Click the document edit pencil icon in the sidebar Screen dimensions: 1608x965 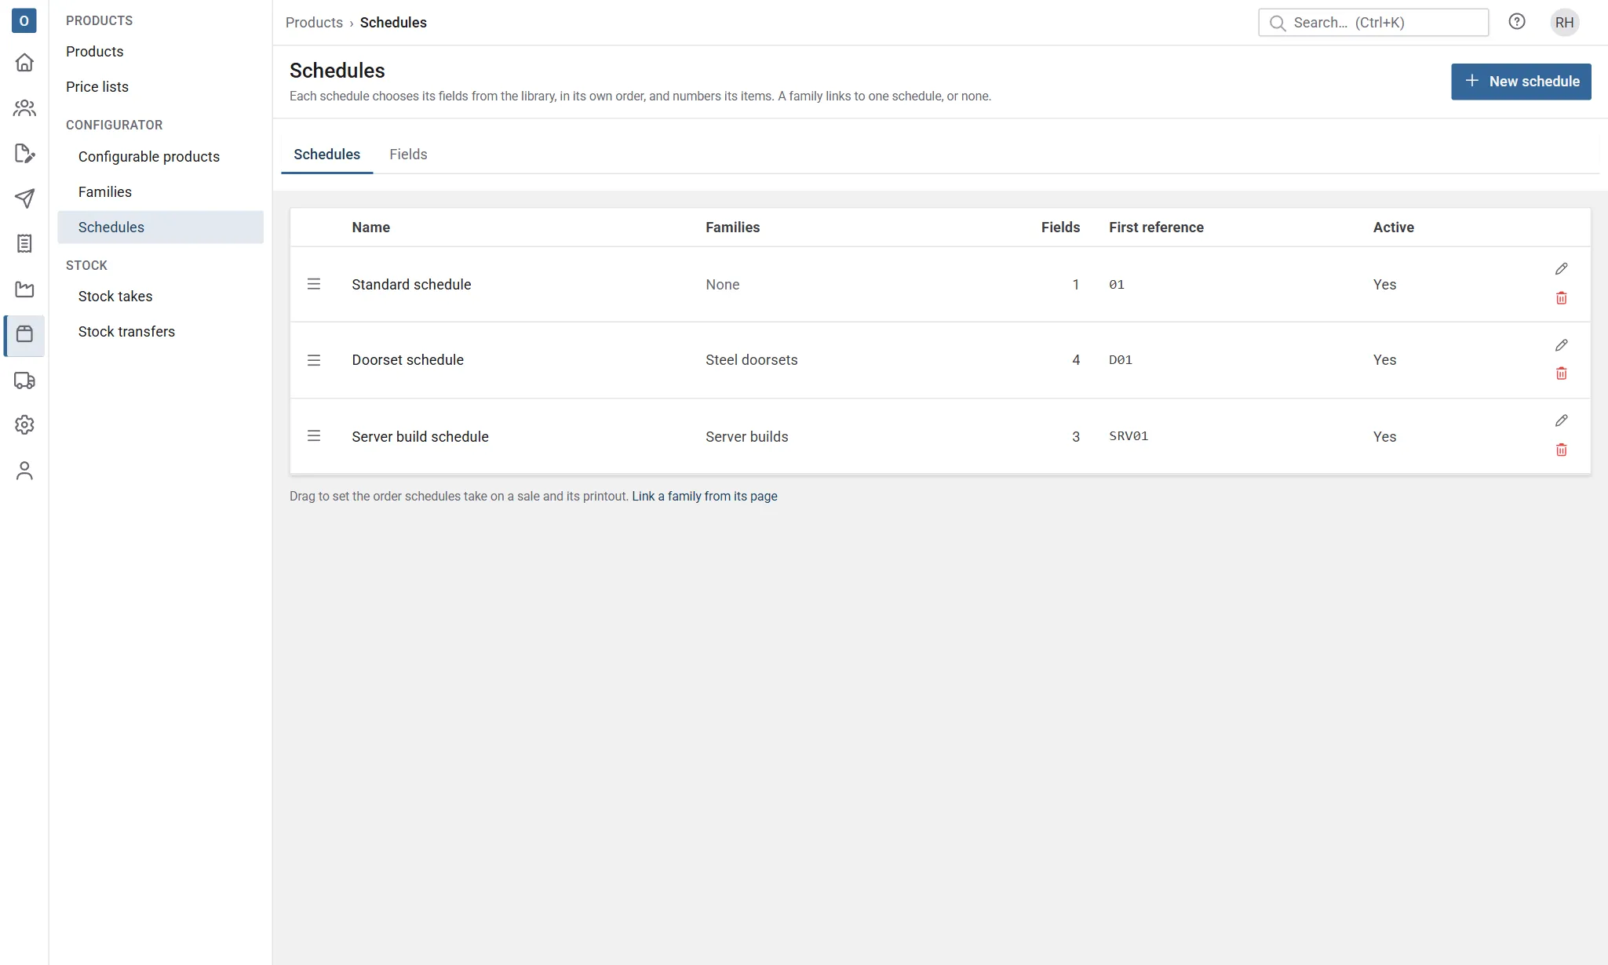point(24,153)
